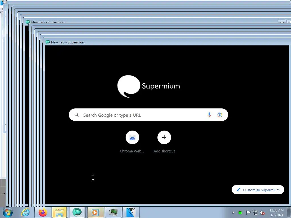Click the muted volume tray icon
The image size is (291, 218).
262,213
